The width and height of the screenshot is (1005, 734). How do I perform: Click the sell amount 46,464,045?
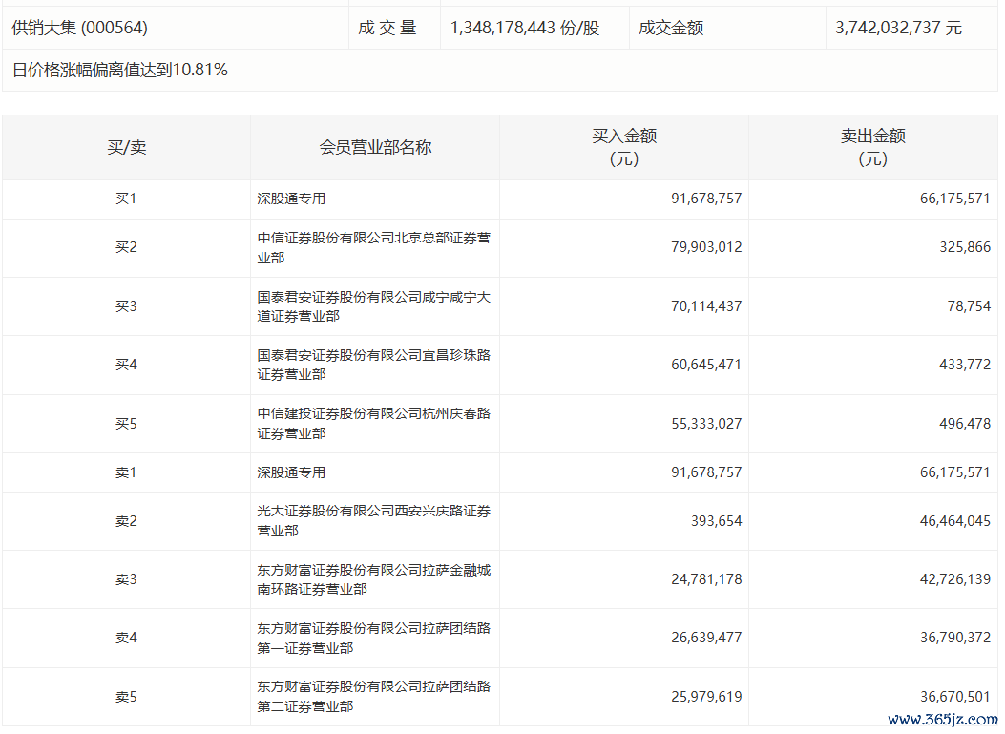coord(955,521)
